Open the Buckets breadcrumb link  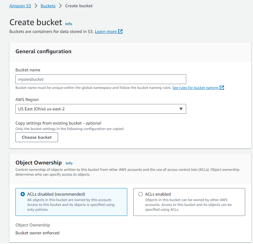[48, 5]
